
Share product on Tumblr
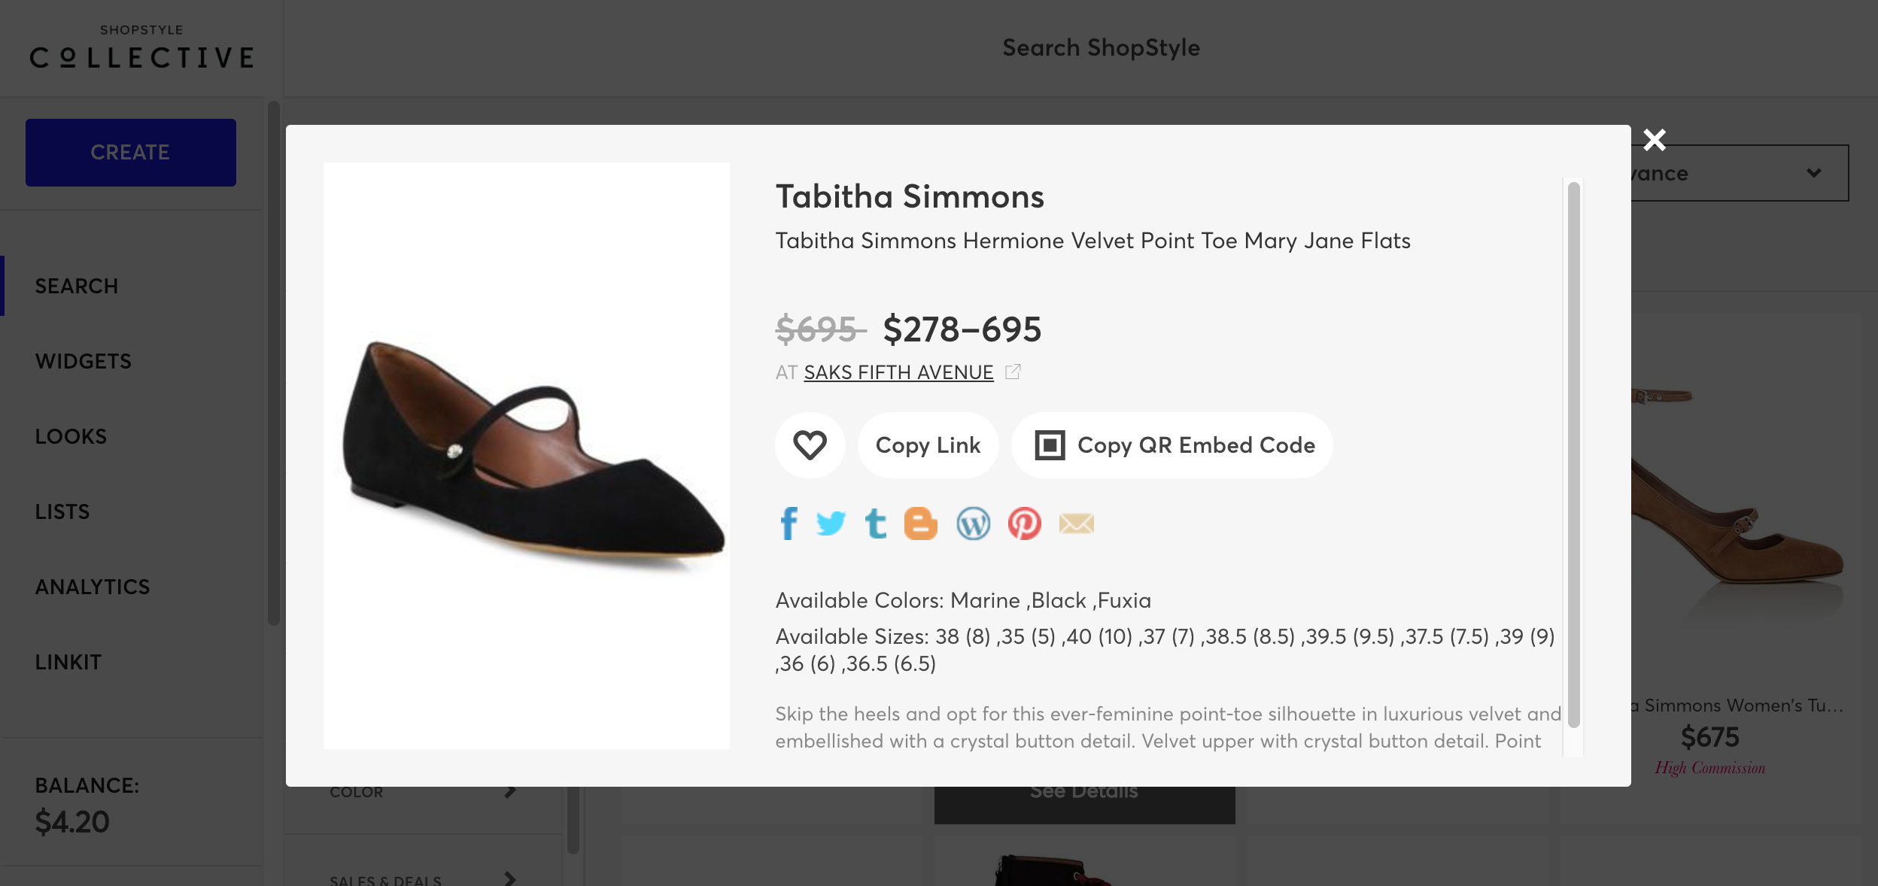pyautogui.click(x=875, y=523)
